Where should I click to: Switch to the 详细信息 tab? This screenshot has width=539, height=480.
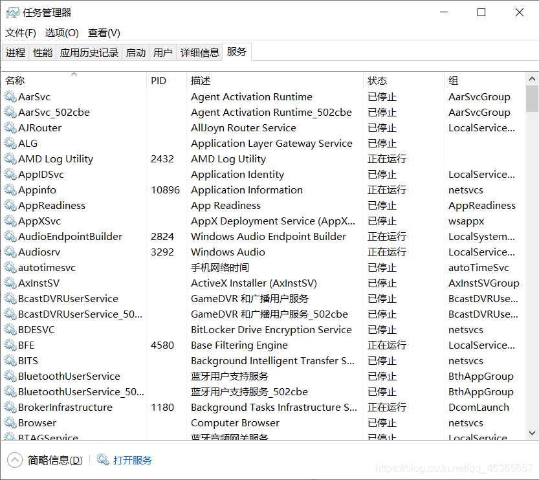(x=200, y=52)
